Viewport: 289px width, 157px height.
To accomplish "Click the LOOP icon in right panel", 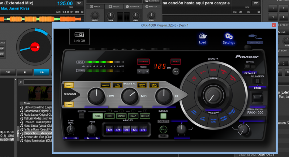I will (279, 51).
